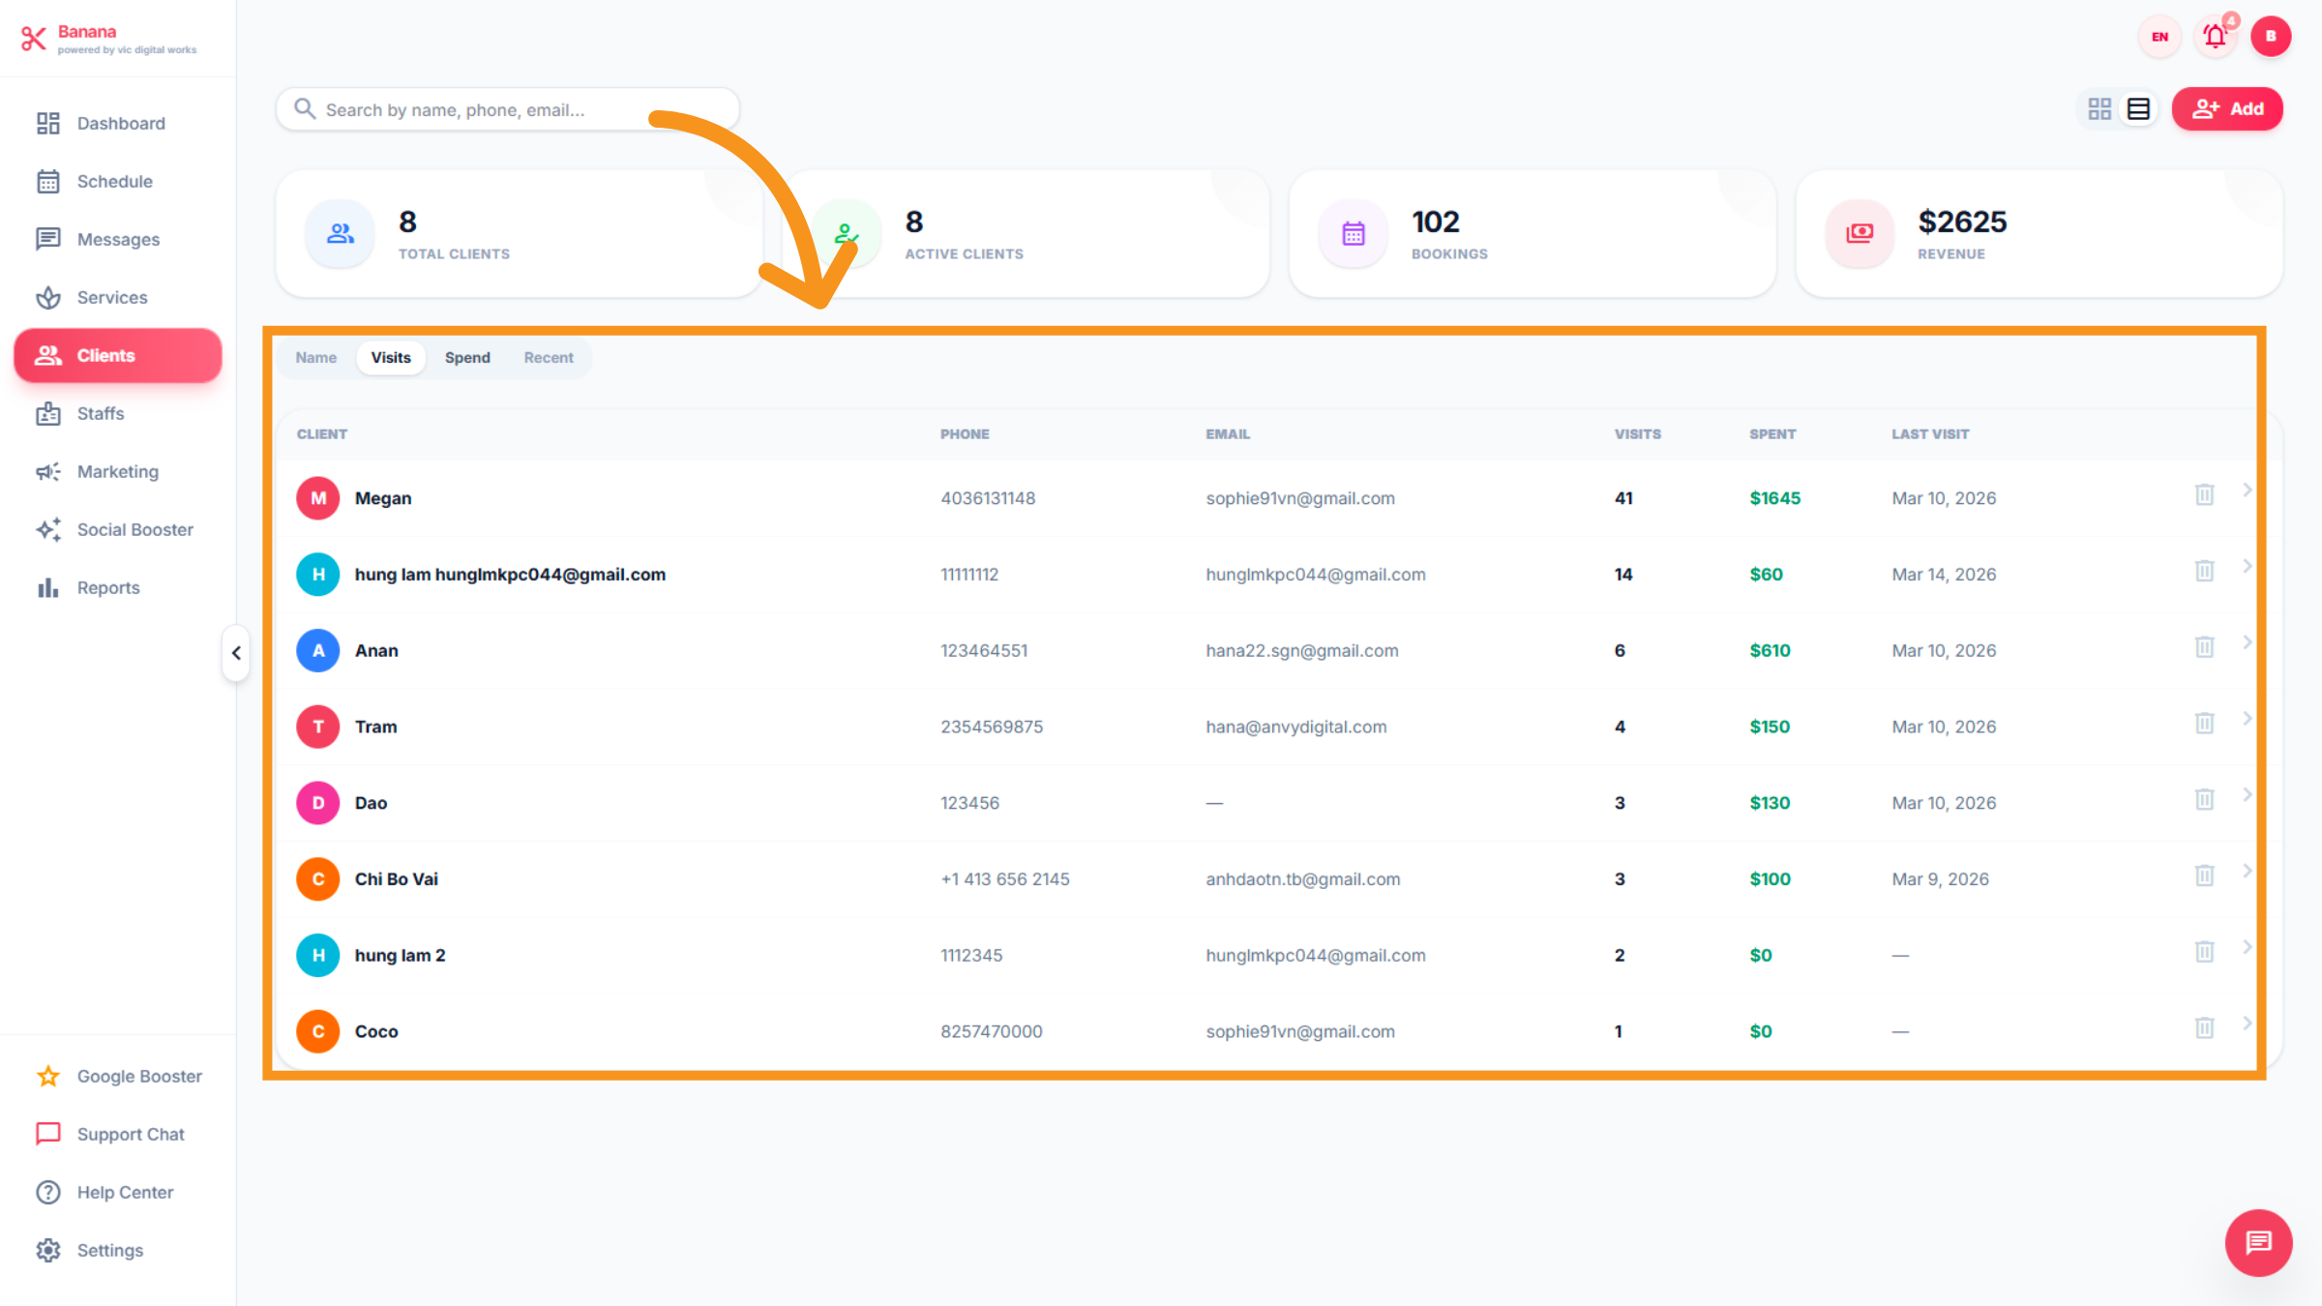The height and width of the screenshot is (1306, 2322).
Task: Switch to list view layout
Action: click(2138, 108)
